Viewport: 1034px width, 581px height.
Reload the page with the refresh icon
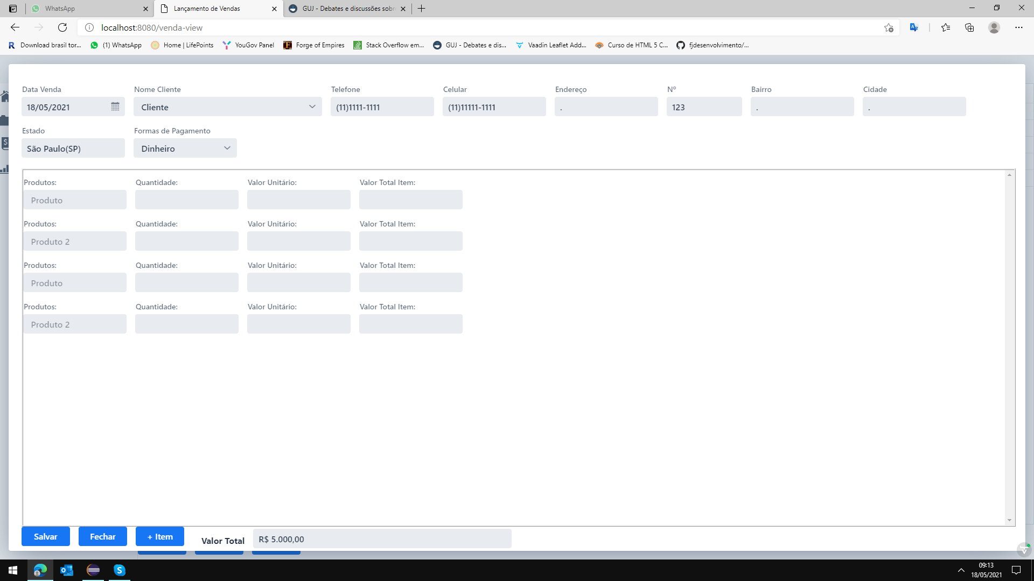(x=62, y=27)
